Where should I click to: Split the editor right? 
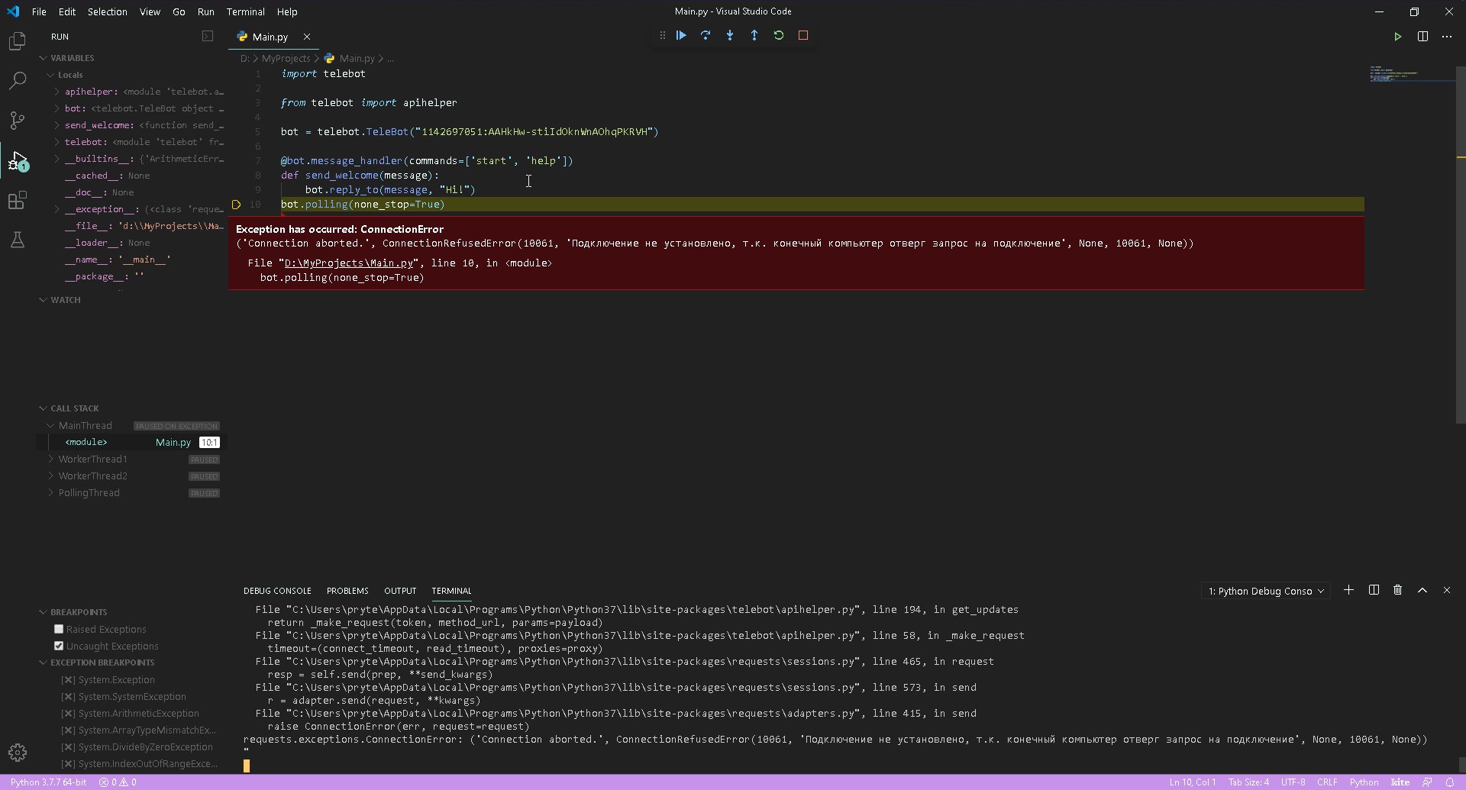click(x=1422, y=37)
